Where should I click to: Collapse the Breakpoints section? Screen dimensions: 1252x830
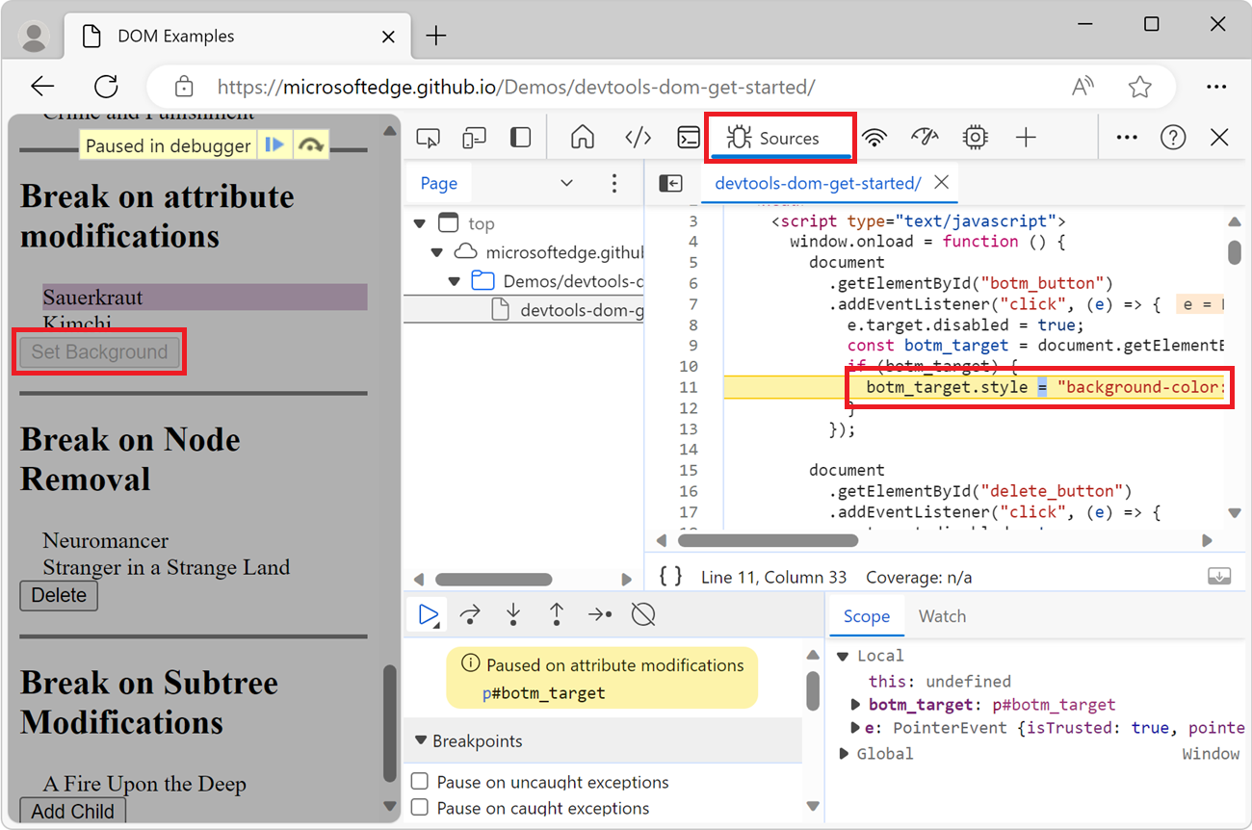(421, 740)
